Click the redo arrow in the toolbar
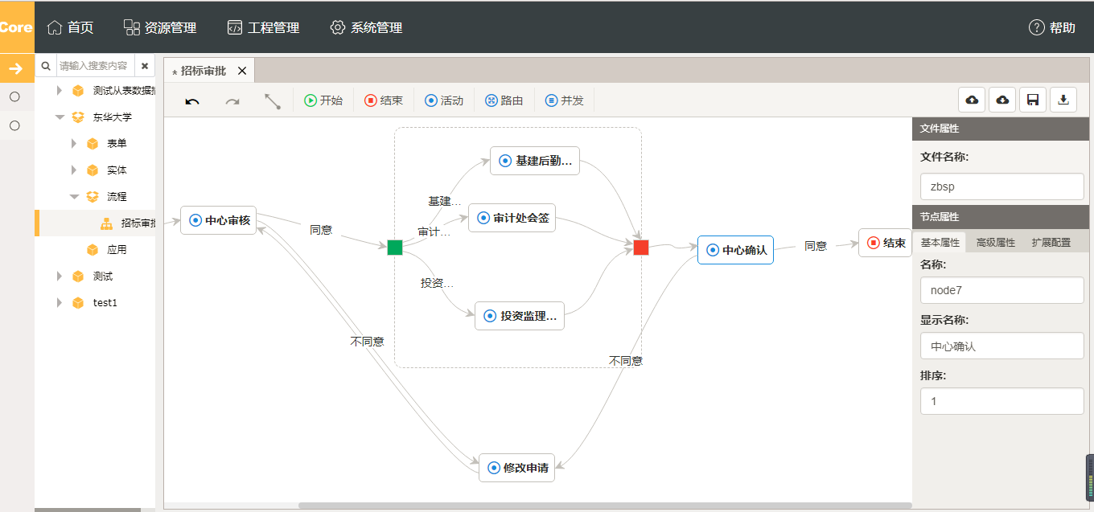1094x512 pixels. [x=232, y=101]
